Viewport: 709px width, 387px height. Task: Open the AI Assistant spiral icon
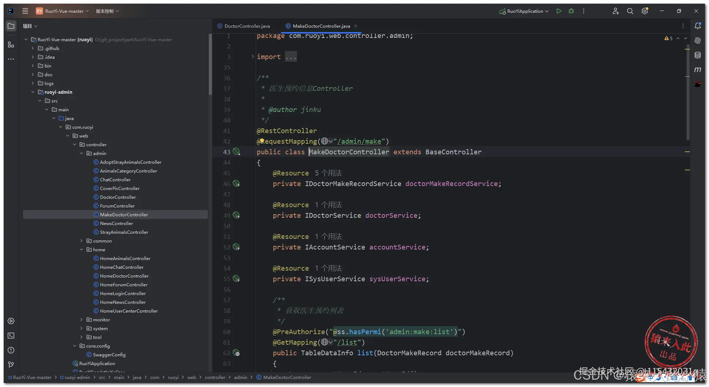coord(698,40)
